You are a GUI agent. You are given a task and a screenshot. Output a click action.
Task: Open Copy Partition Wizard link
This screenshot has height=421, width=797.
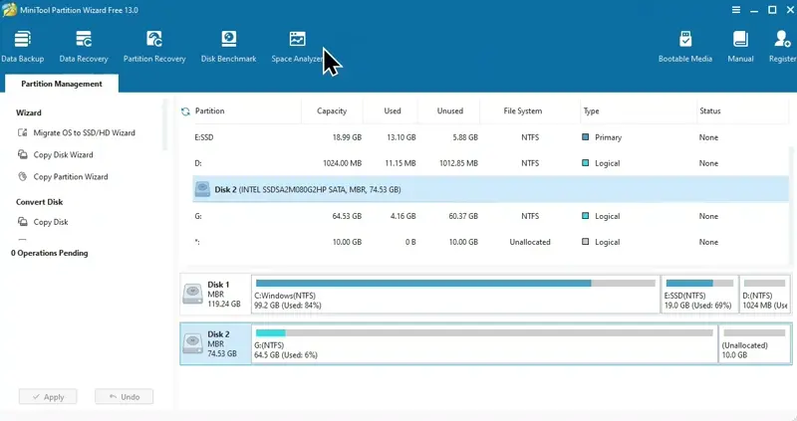[71, 177]
